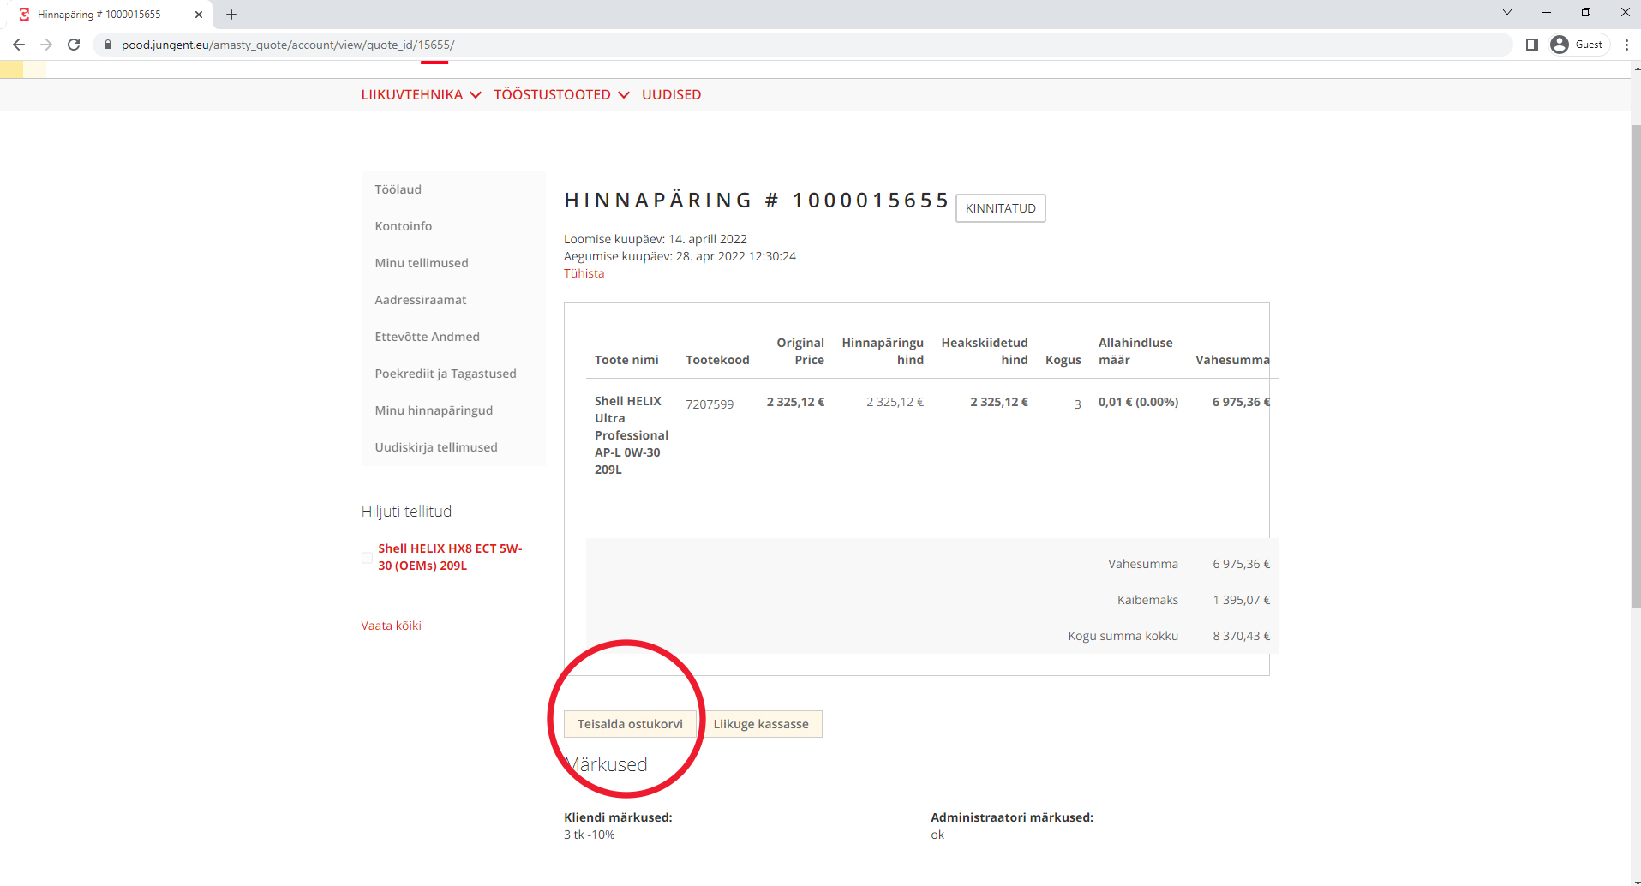This screenshot has height=886, width=1641.
Task: Click the browser back arrow
Action: point(19,45)
